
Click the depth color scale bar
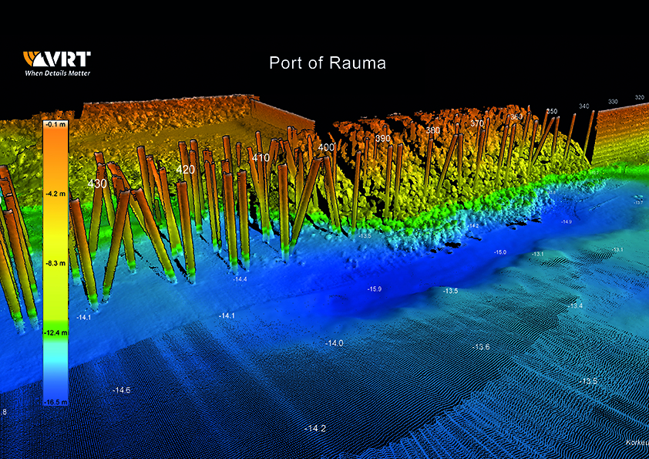point(55,262)
